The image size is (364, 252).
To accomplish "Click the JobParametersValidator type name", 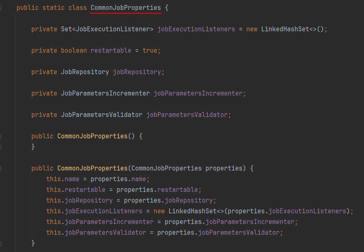I will click(102, 114).
